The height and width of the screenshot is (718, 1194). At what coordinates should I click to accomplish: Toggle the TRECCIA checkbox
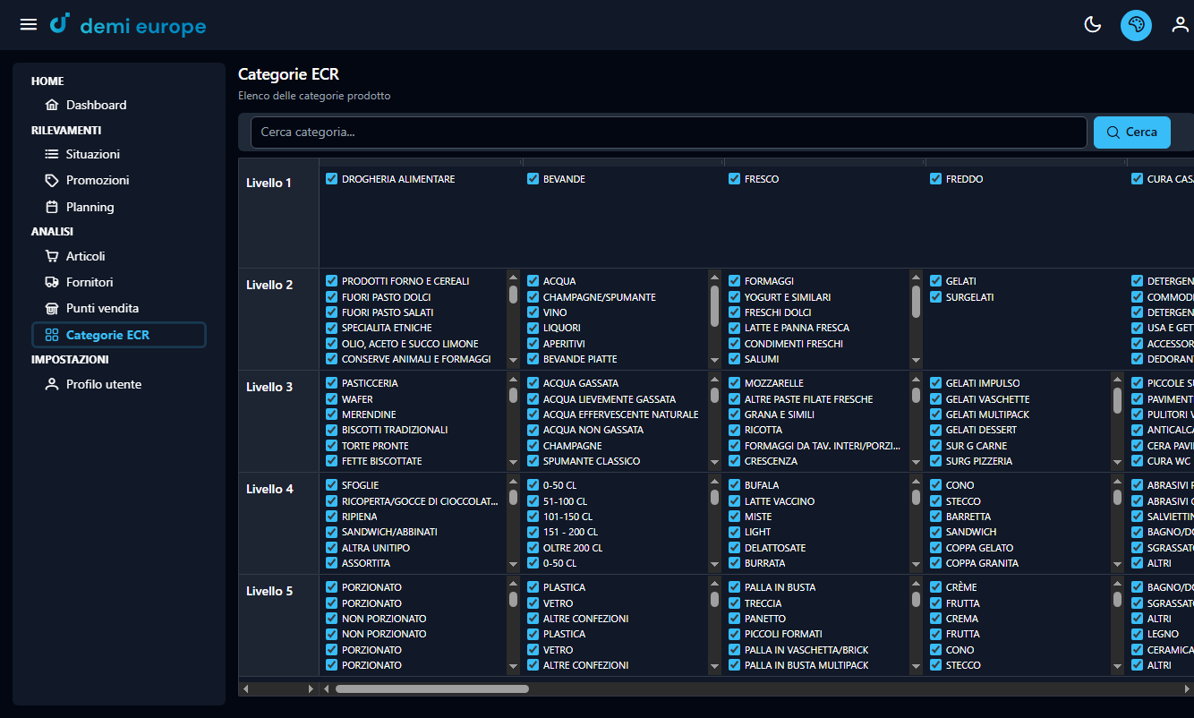(x=735, y=603)
